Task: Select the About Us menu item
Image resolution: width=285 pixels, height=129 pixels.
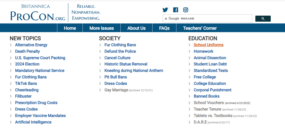Action: coord(136,28)
